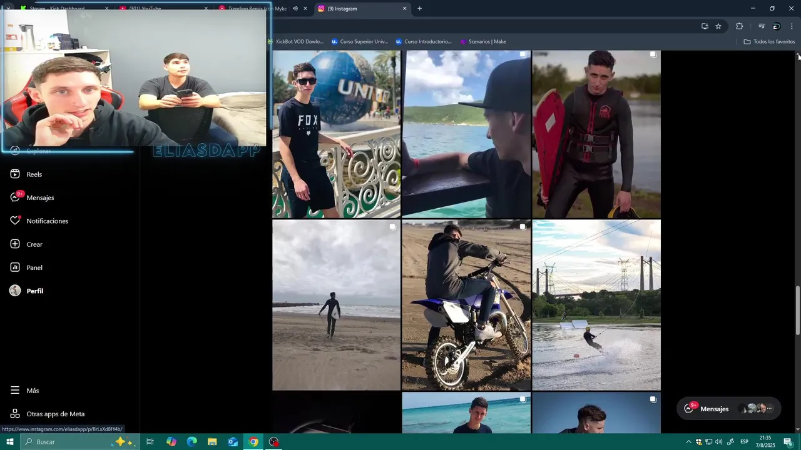
Task: Open the Panel dashboard icon
Action: coord(15,267)
